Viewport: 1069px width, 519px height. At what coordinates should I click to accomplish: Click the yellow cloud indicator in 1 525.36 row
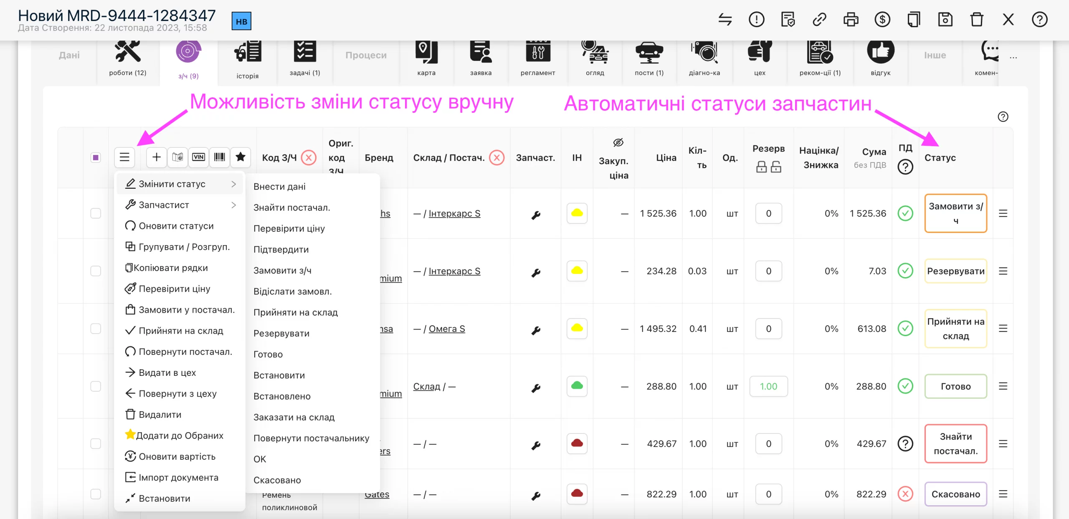click(577, 213)
